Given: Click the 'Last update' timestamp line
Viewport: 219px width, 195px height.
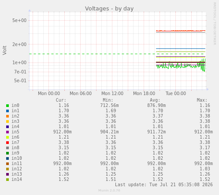Looking at the screenshot, I should point(164,184).
